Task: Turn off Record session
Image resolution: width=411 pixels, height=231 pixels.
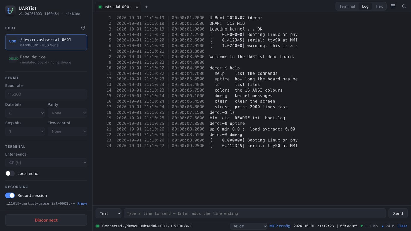Action: [x=10, y=195]
